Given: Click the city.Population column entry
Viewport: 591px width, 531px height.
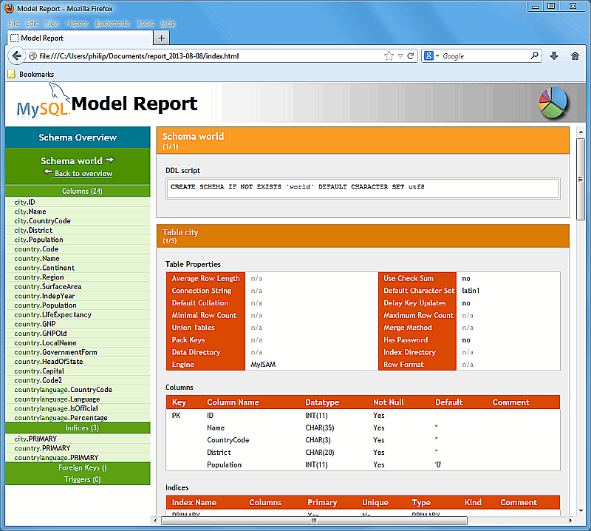Looking at the screenshot, I should coord(39,240).
